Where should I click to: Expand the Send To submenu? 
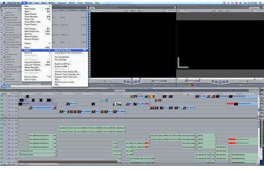tap(50, 53)
